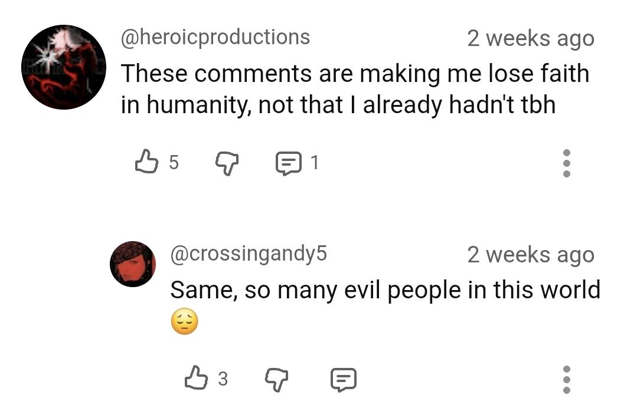
Task: Click the timestamp on @heroicproductions comment
Action: [530, 38]
